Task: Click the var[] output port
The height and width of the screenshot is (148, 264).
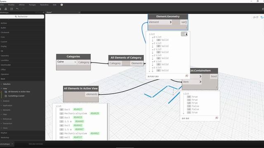Action: tap(184, 22)
